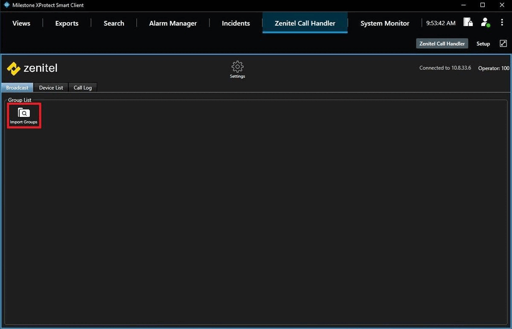Open the evidence lock list icon
The width and height of the screenshot is (512, 329).
[468, 22]
